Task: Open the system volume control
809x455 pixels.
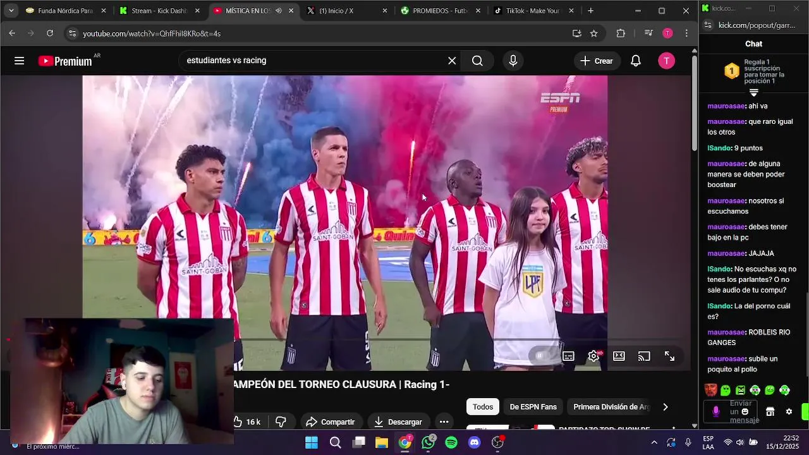Action: coord(739,442)
